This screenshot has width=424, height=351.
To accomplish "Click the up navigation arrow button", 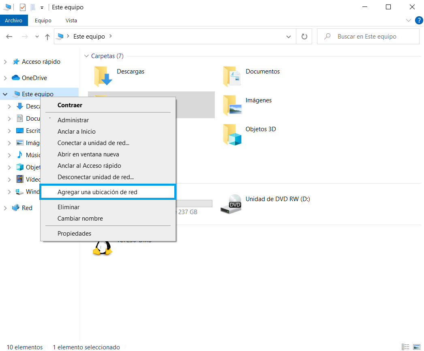I will (47, 36).
